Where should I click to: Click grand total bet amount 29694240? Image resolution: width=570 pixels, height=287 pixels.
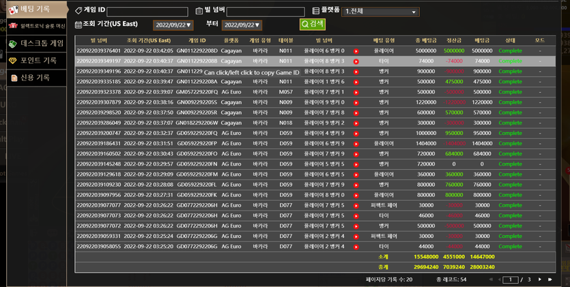click(426, 267)
